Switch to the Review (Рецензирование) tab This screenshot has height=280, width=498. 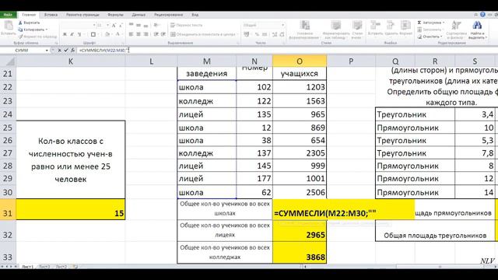tap(168, 15)
